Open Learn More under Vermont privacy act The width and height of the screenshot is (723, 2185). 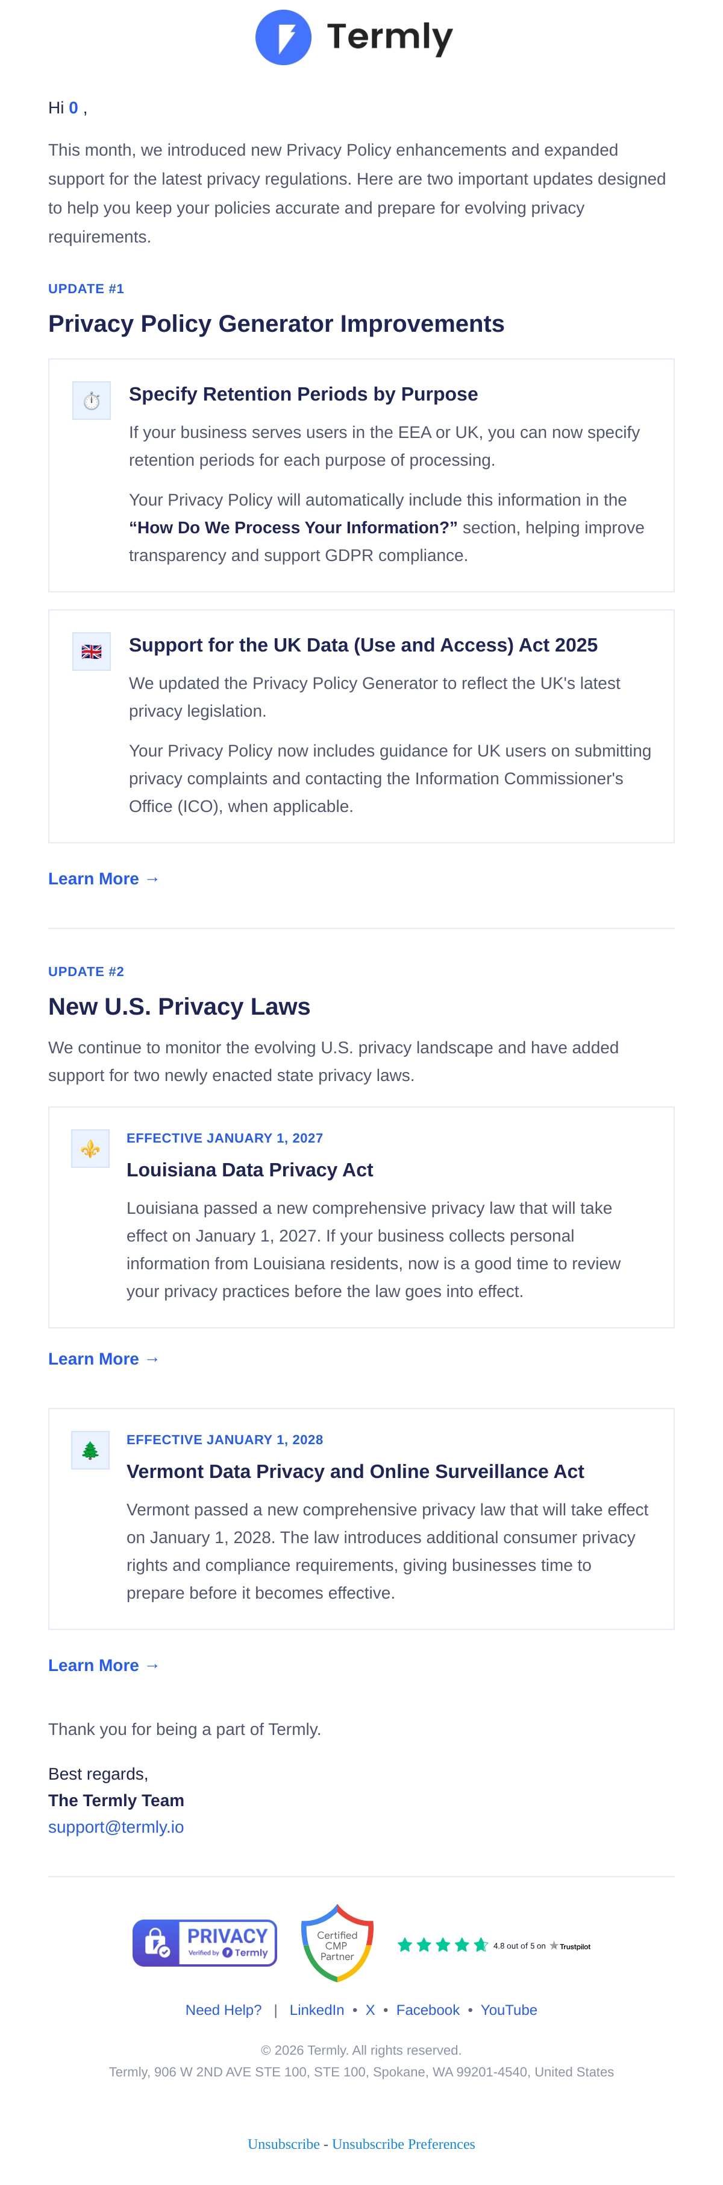(x=104, y=1665)
